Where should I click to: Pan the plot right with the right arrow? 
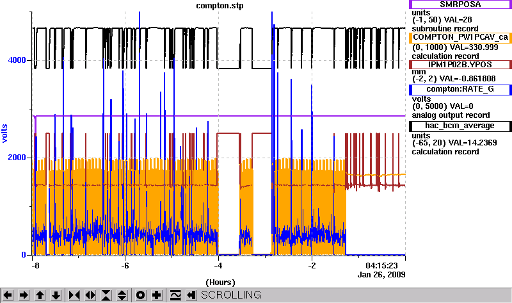tap(24, 295)
